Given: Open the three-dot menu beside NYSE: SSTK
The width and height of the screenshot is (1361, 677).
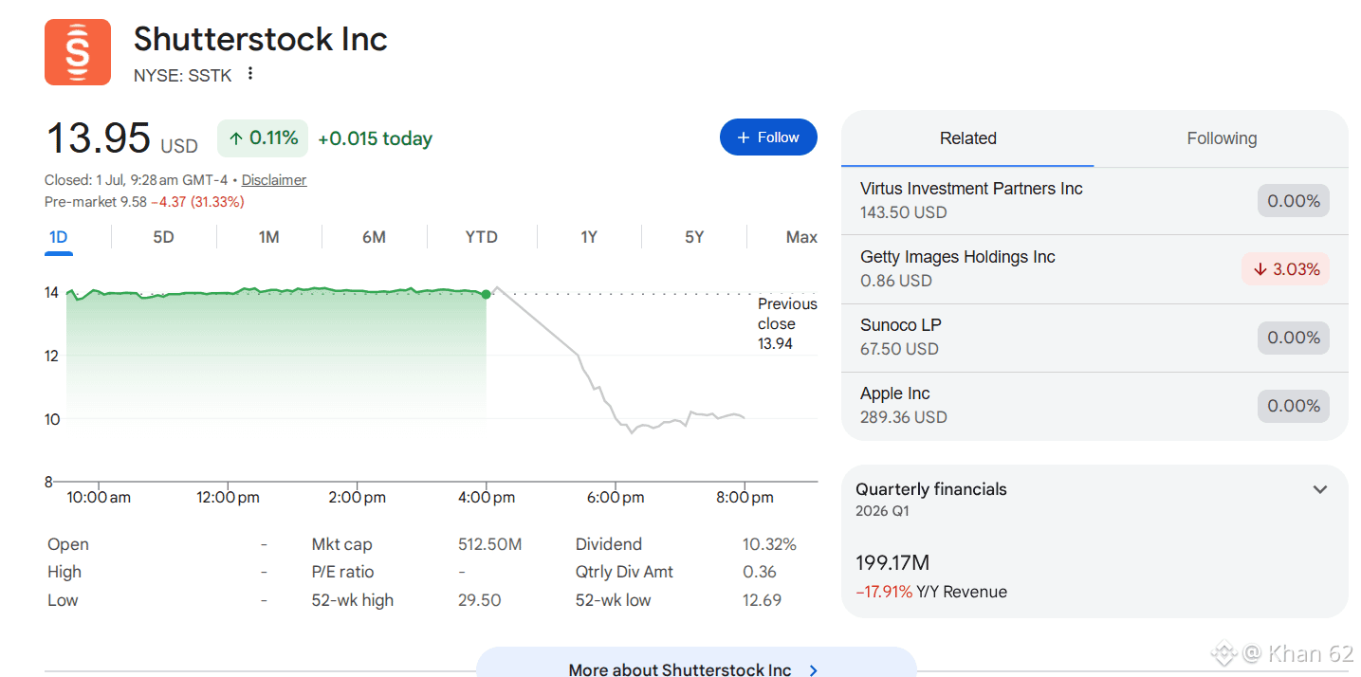Looking at the screenshot, I should tap(250, 74).
